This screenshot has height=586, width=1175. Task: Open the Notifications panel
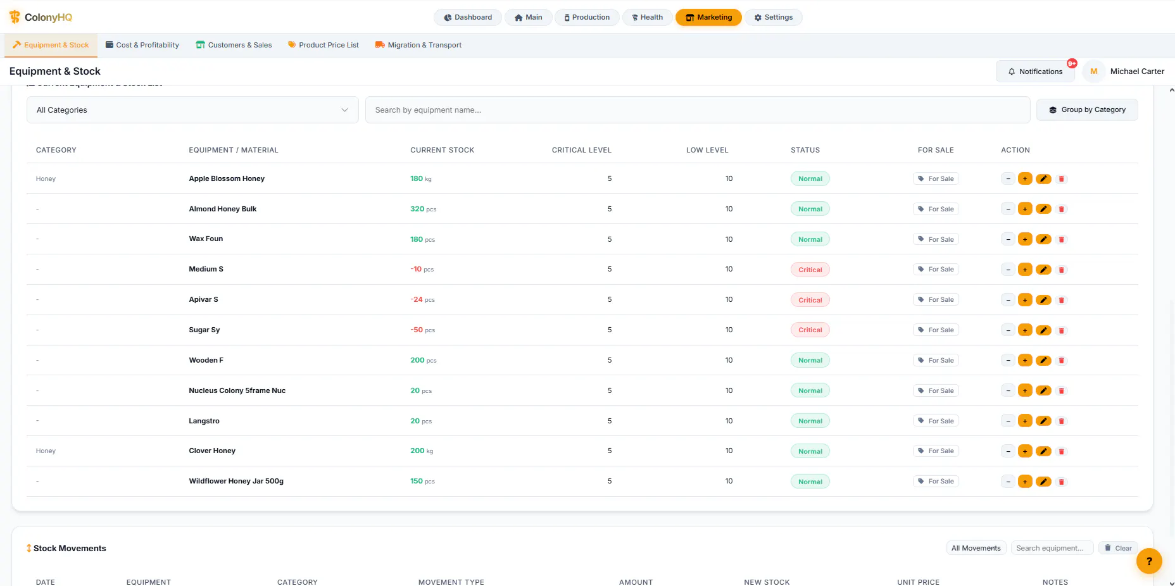click(x=1035, y=72)
